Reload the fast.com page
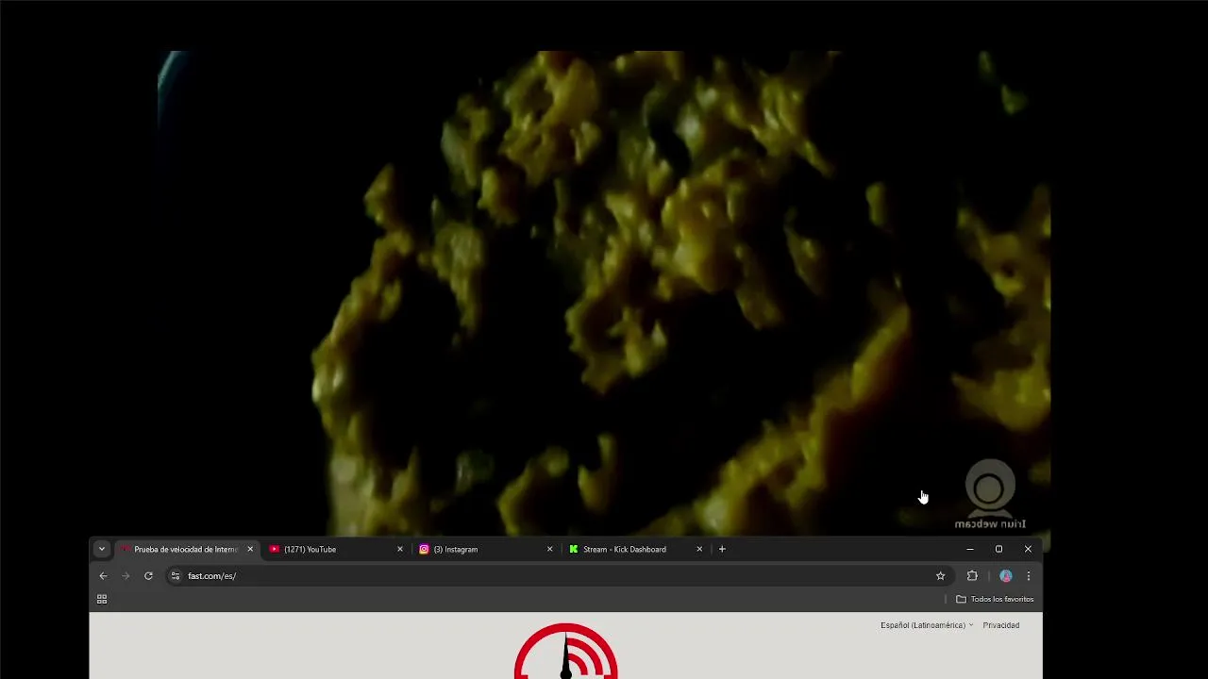The width and height of the screenshot is (1208, 679). (x=148, y=575)
